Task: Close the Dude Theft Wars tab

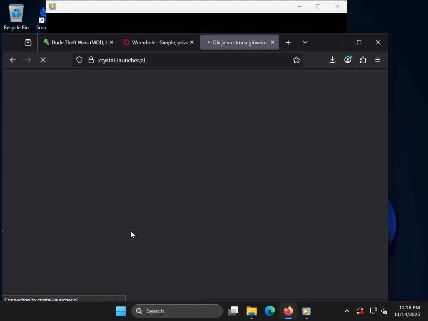Action: pos(112,42)
